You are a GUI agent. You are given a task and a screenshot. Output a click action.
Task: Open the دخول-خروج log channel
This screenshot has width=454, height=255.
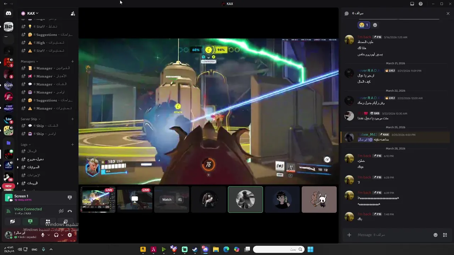(x=47, y=159)
